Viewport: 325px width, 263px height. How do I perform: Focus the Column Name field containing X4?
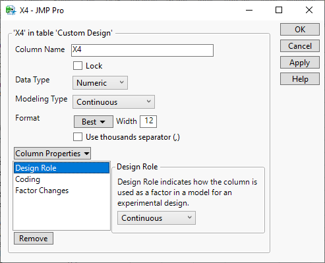[x=142, y=50]
